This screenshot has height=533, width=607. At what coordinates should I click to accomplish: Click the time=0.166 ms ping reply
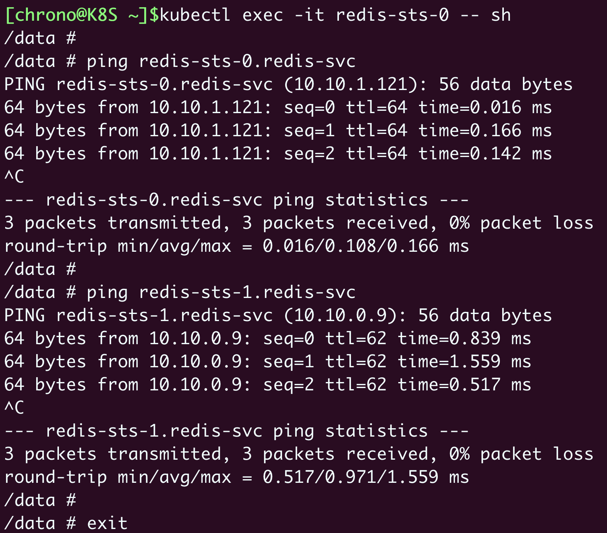485,131
